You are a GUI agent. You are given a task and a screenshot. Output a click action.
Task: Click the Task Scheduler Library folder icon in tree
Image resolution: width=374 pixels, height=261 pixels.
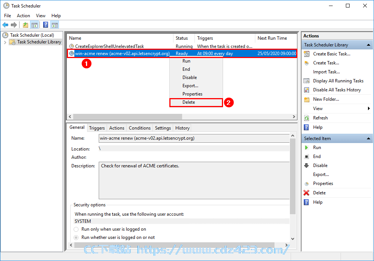pos(12,42)
